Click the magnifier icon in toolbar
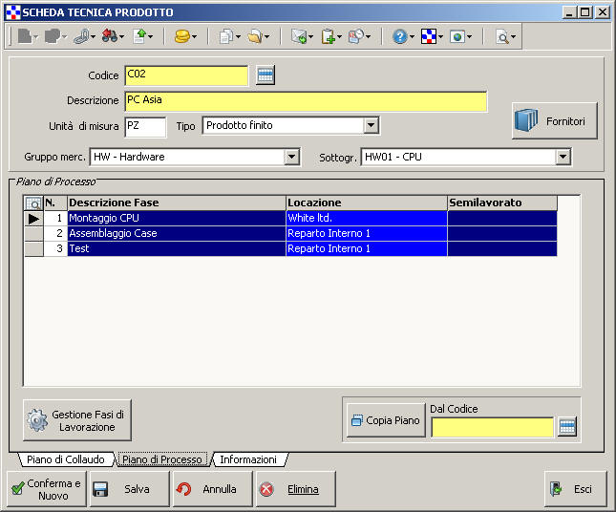Image resolution: width=616 pixels, height=512 pixels. click(x=501, y=36)
